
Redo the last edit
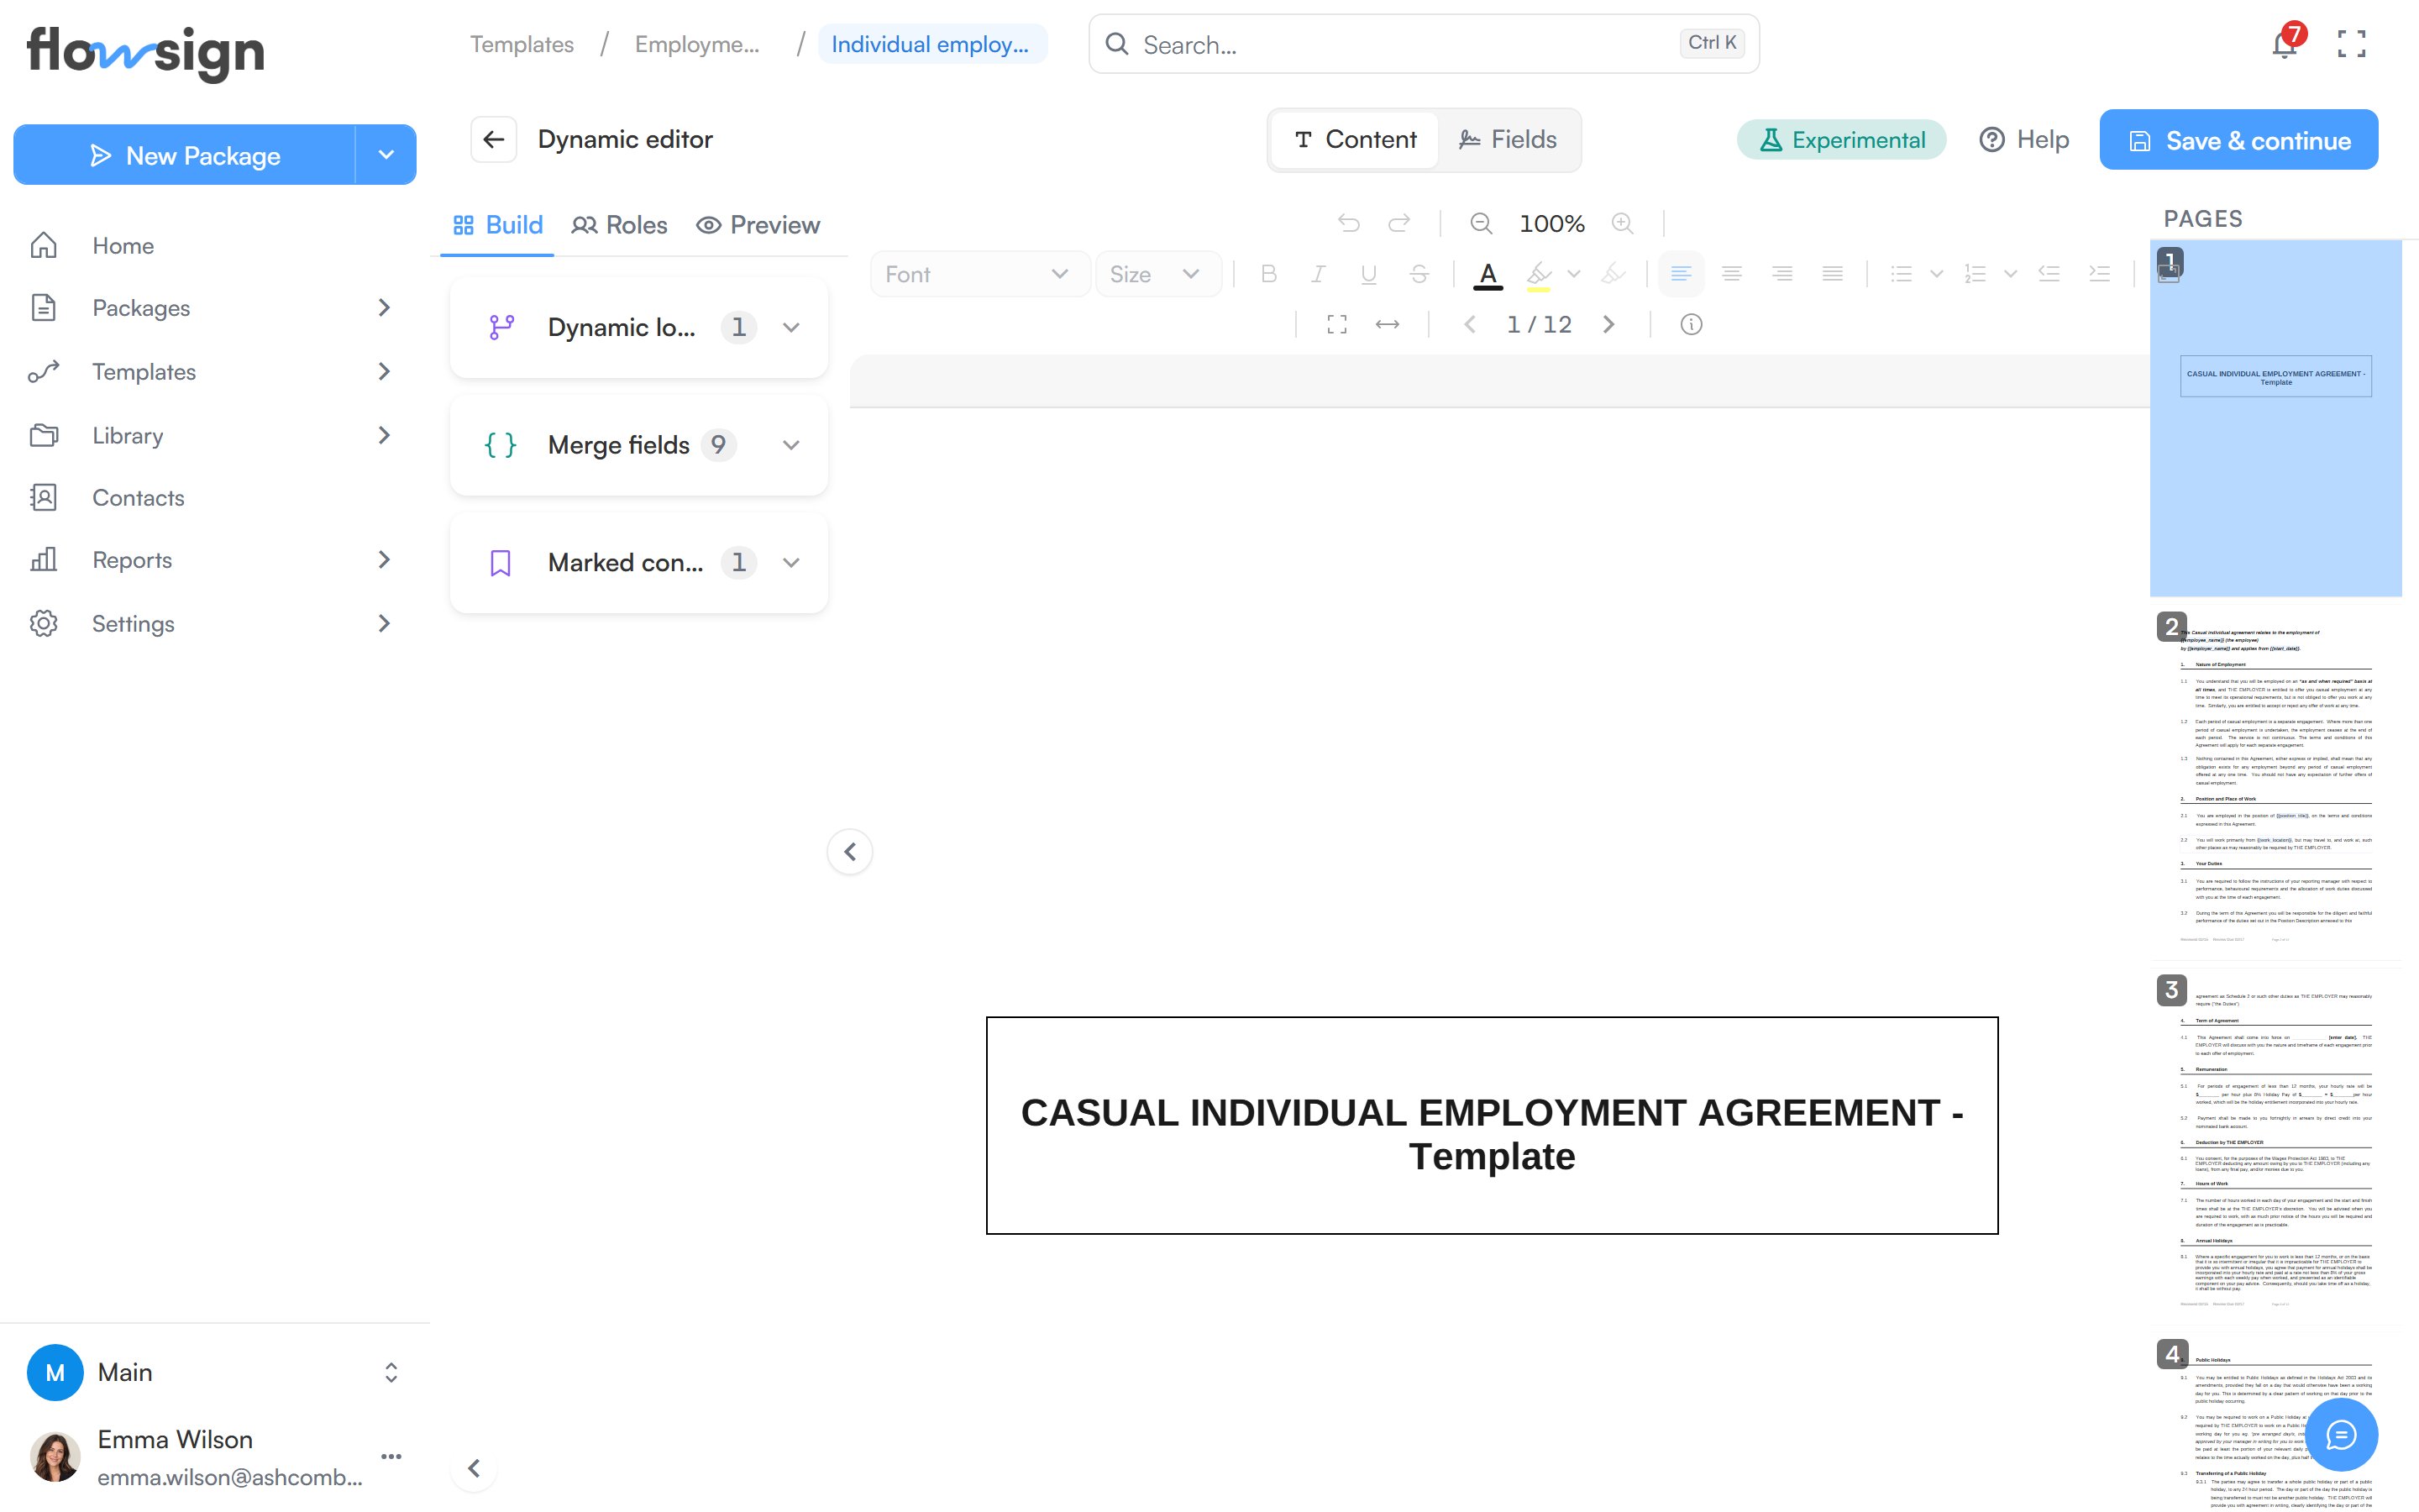click(x=1399, y=223)
